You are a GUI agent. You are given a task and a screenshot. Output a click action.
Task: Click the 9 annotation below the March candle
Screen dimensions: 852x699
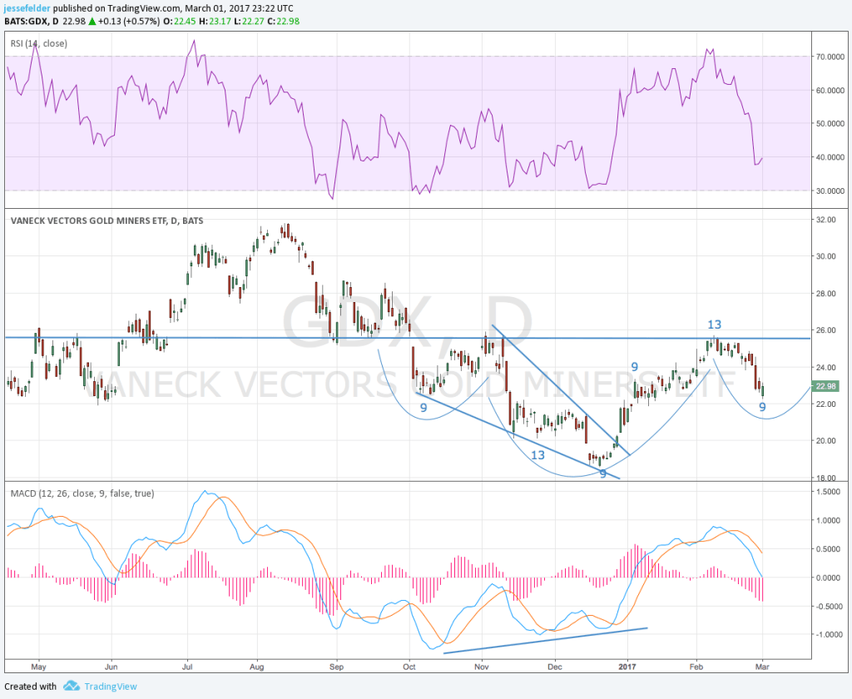coord(762,407)
